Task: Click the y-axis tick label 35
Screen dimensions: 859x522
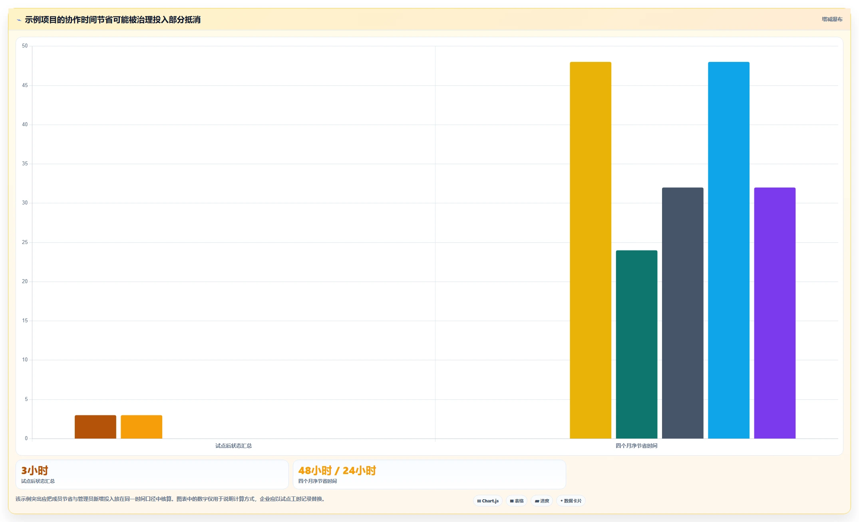Action: [25, 164]
